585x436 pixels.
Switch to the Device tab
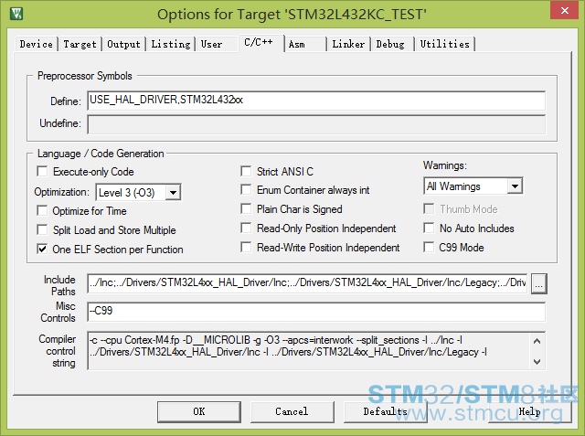(x=37, y=44)
